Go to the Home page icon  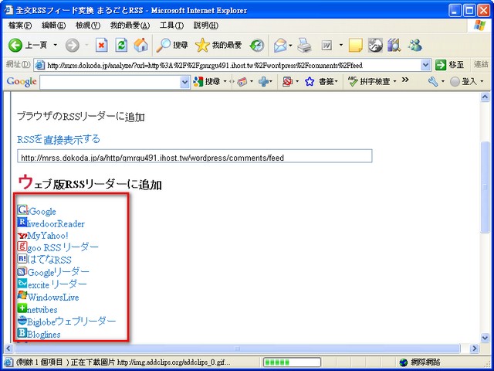[140, 46]
